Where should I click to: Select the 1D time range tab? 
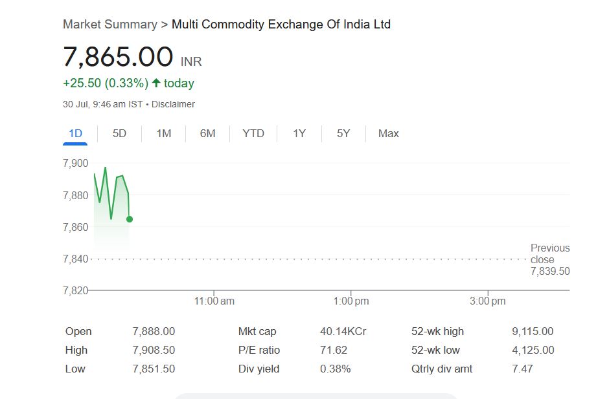[x=76, y=133]
